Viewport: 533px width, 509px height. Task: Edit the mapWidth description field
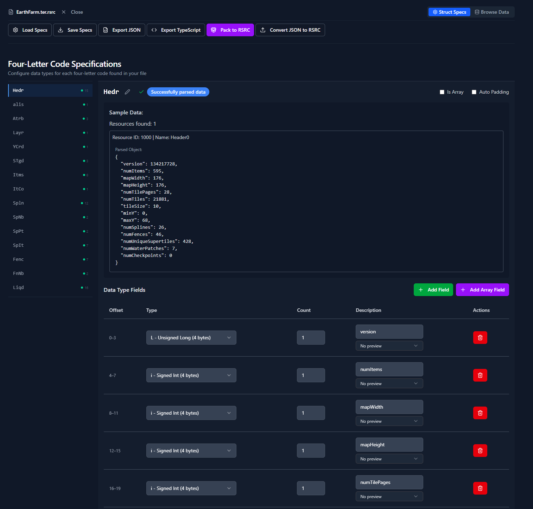[x=389, y=407]
